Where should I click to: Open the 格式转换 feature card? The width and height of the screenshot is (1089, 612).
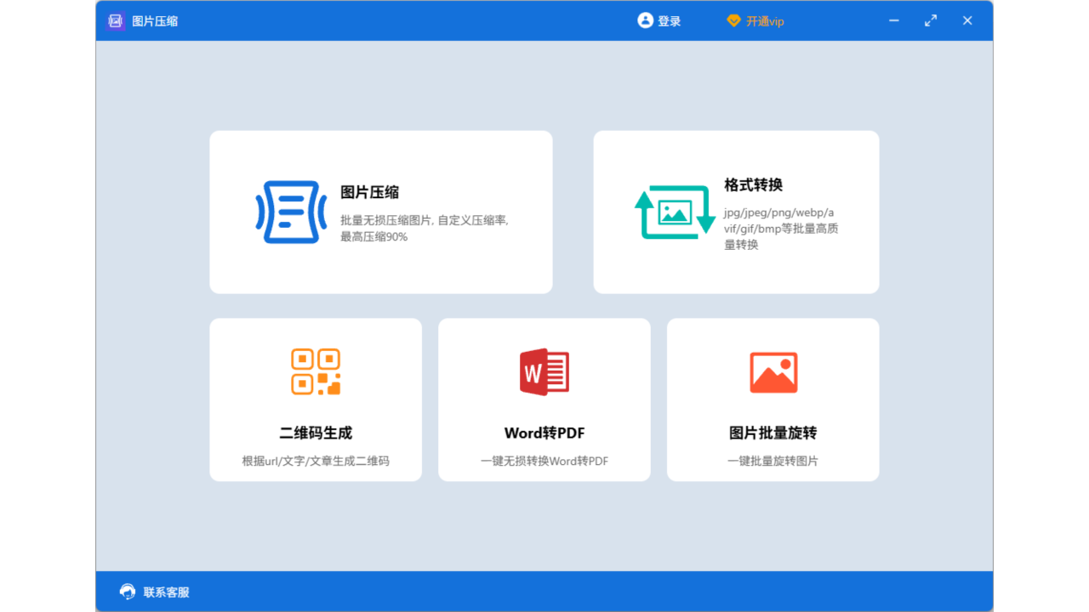[736, 212]
